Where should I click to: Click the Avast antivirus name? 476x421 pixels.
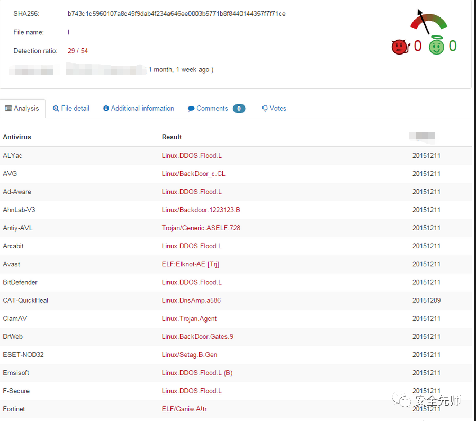tap(12, 264)
